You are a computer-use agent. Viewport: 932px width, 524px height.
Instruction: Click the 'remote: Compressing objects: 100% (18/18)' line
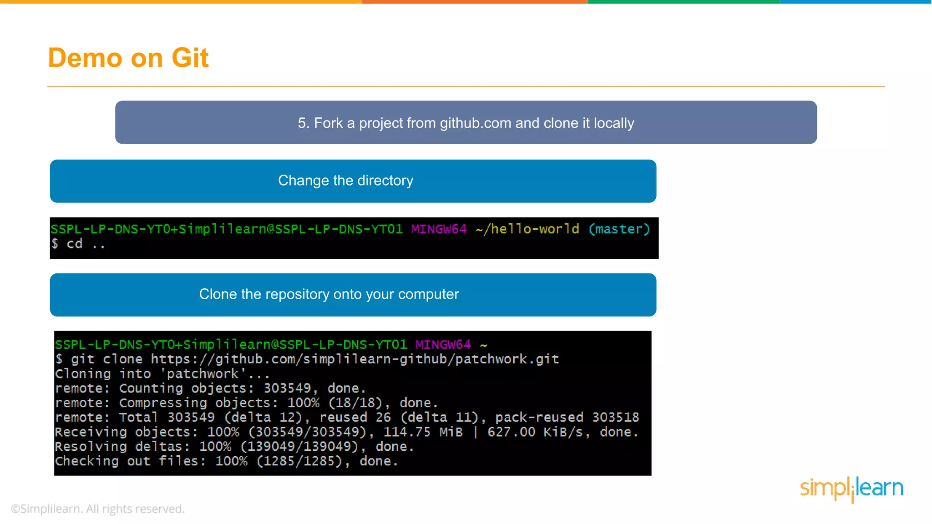(246, 403)
